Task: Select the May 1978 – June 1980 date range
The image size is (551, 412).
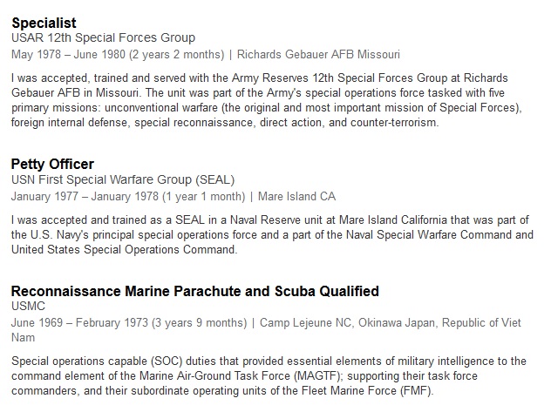Action: coord(68,54)
